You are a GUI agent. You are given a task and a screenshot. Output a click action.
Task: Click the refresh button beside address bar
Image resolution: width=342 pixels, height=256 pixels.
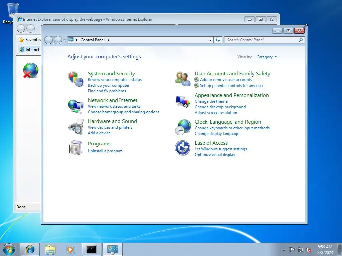point(218,40)
